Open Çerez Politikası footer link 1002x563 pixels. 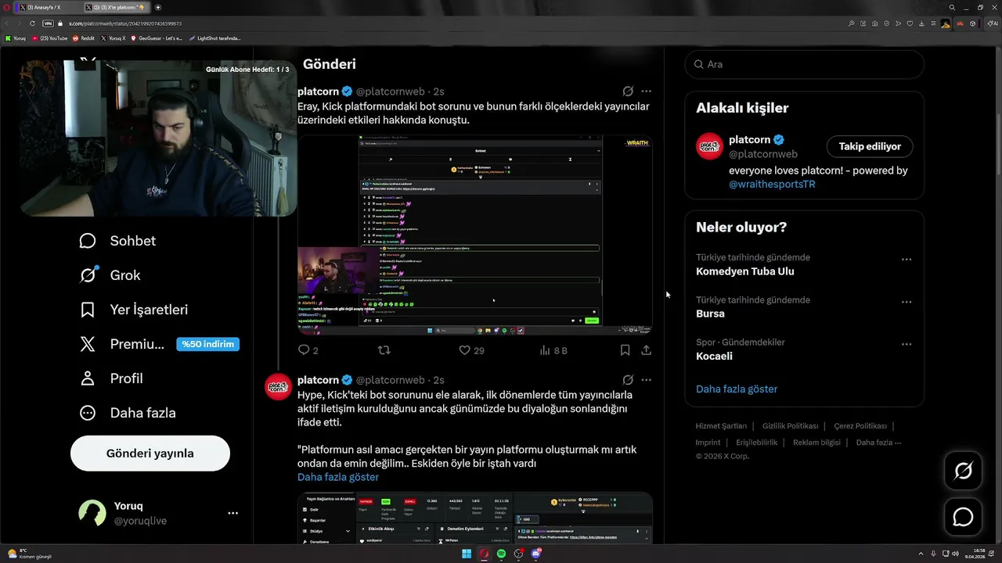click(x=860, y=426)
